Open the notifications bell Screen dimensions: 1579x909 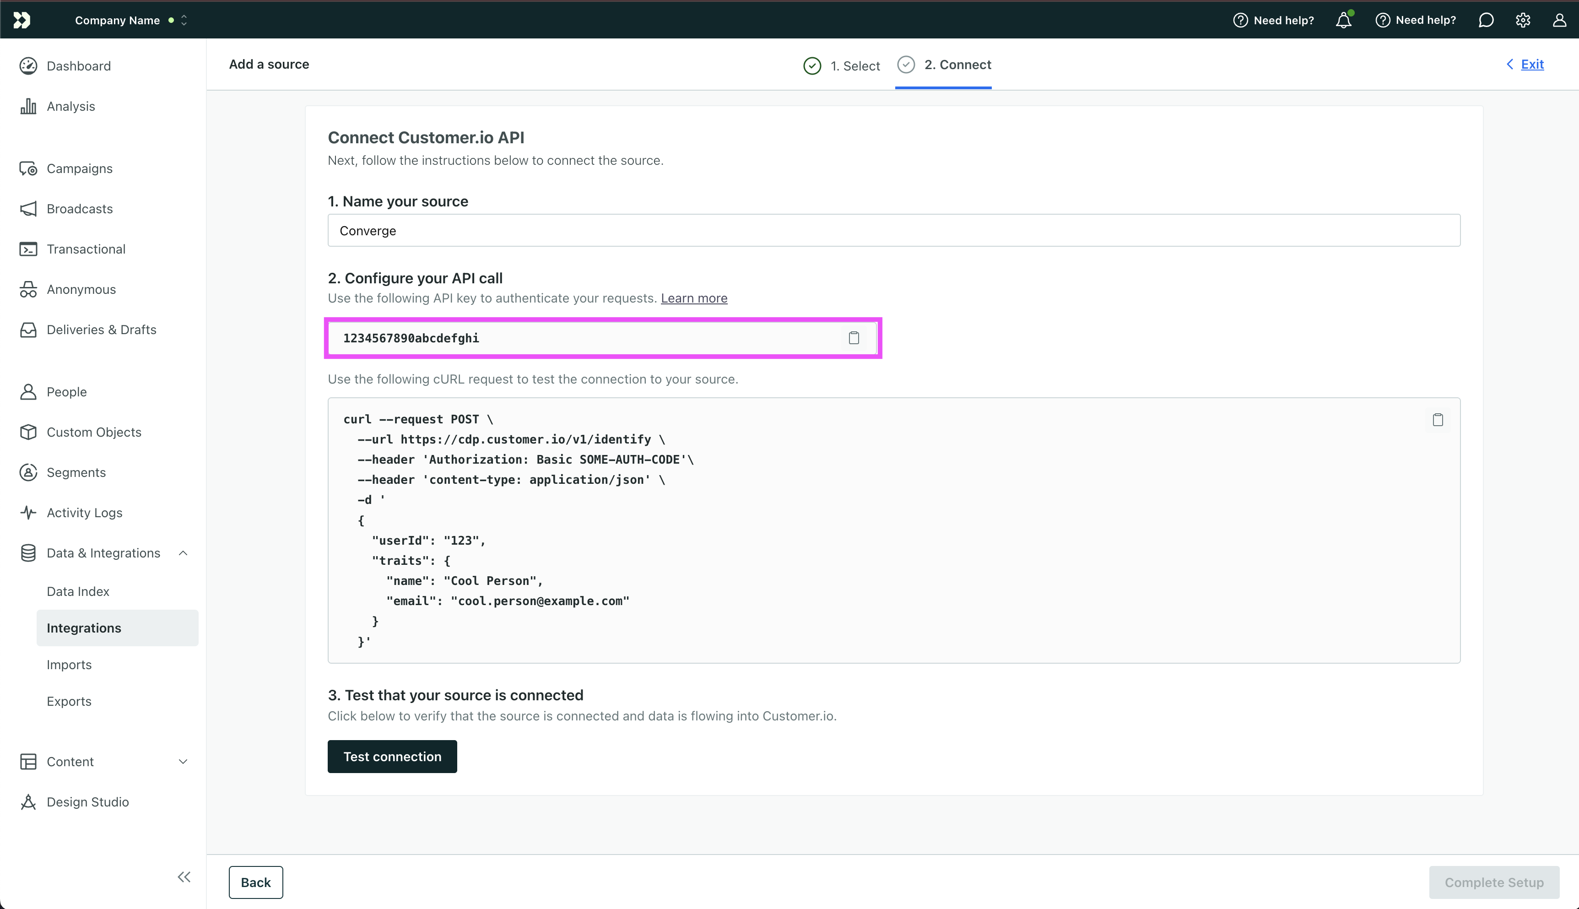click(1343, 20)
